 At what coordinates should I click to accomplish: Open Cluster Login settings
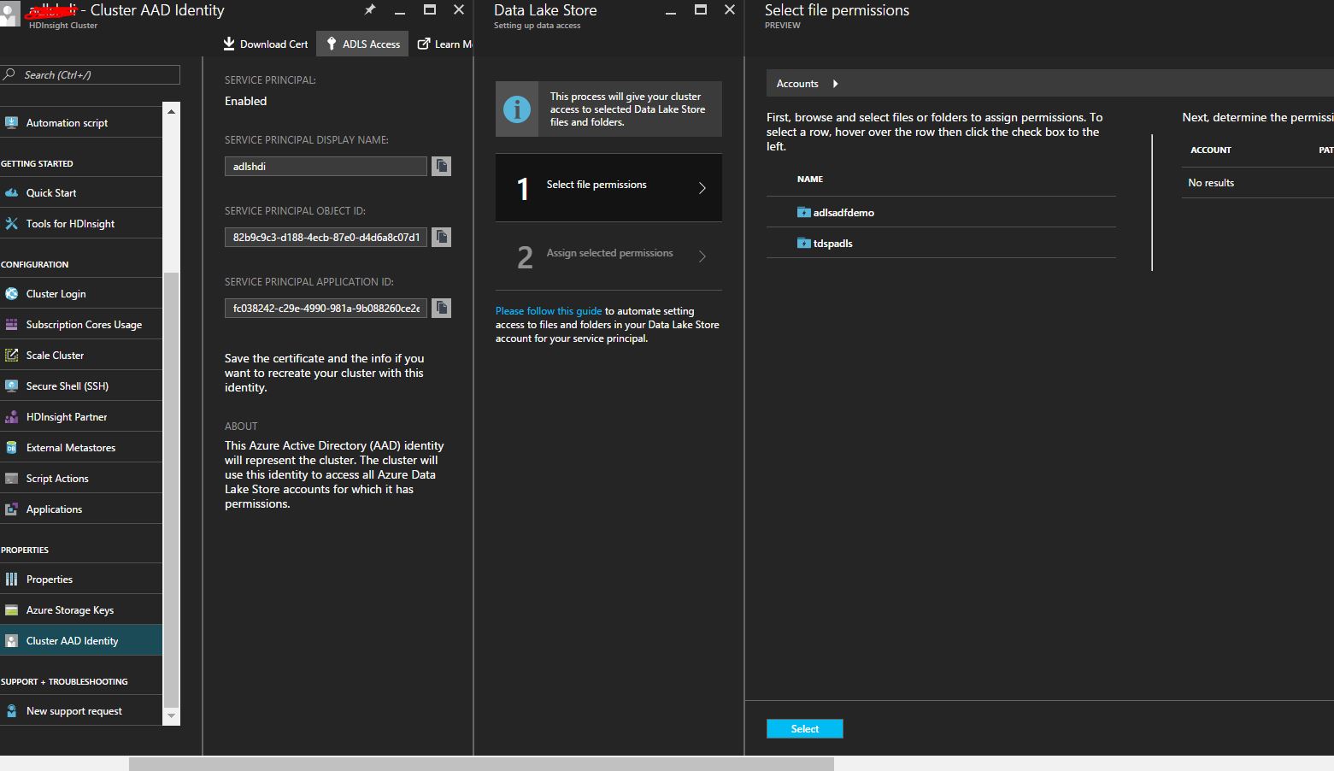click(x=81, y=294)
